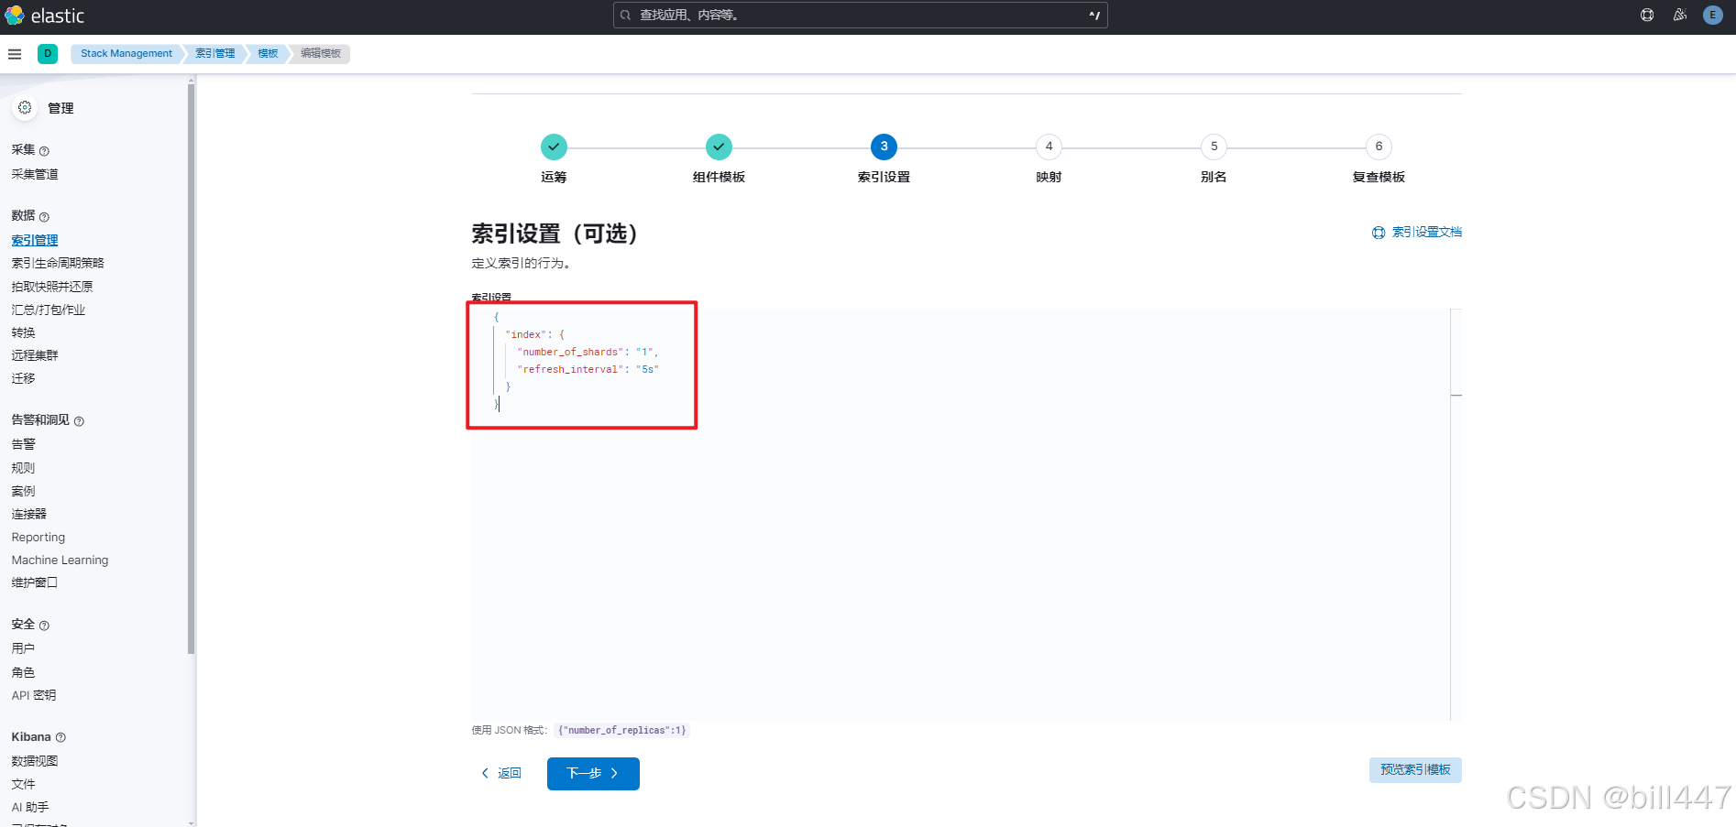The height and width of the screenshot is (827, 1736).
Task: Click Stack Management breadcrumb
Action: 126,53
